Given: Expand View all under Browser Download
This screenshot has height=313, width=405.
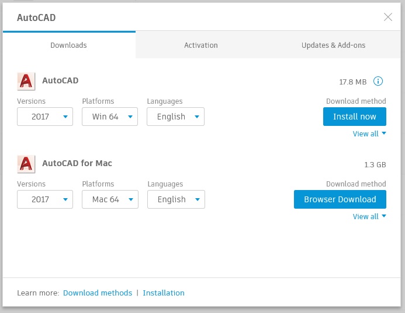Looking at the screenshot, I should (x=369, y=216).
